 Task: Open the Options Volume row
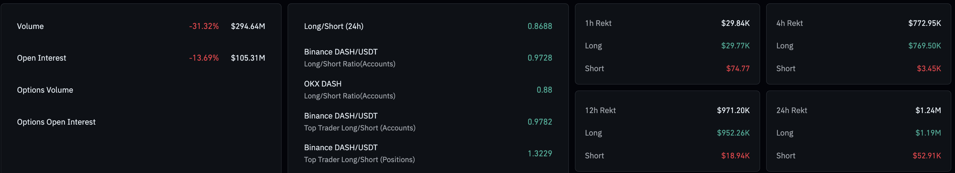(45, 90)
